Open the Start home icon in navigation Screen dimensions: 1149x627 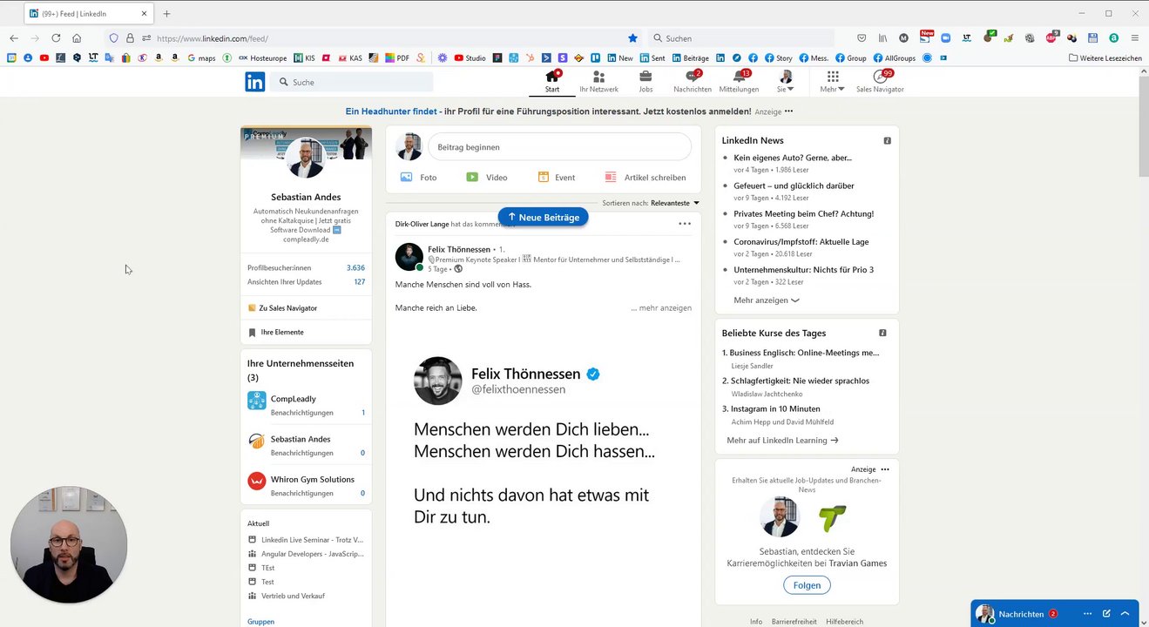[552, 81]
